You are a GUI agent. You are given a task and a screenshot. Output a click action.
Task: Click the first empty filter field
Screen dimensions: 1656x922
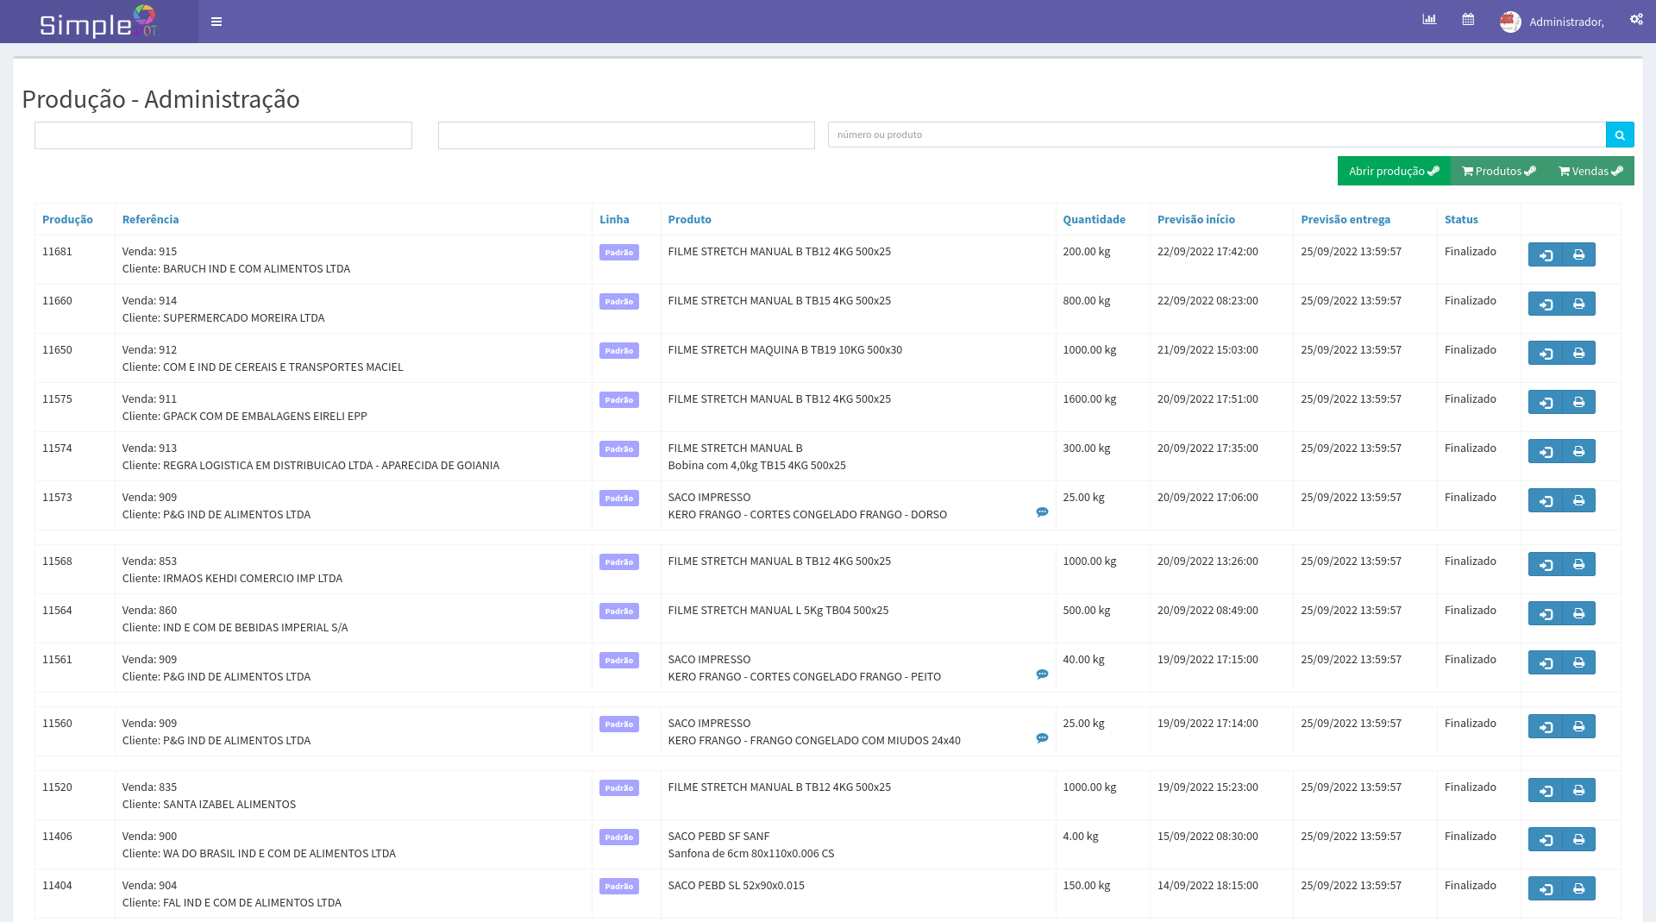[223, 135]
